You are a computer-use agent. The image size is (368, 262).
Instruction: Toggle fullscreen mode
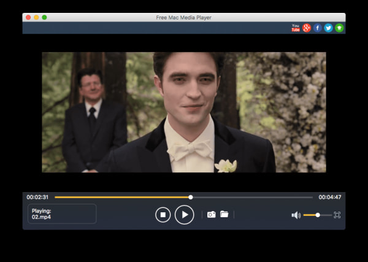click(x=337, y=215)
